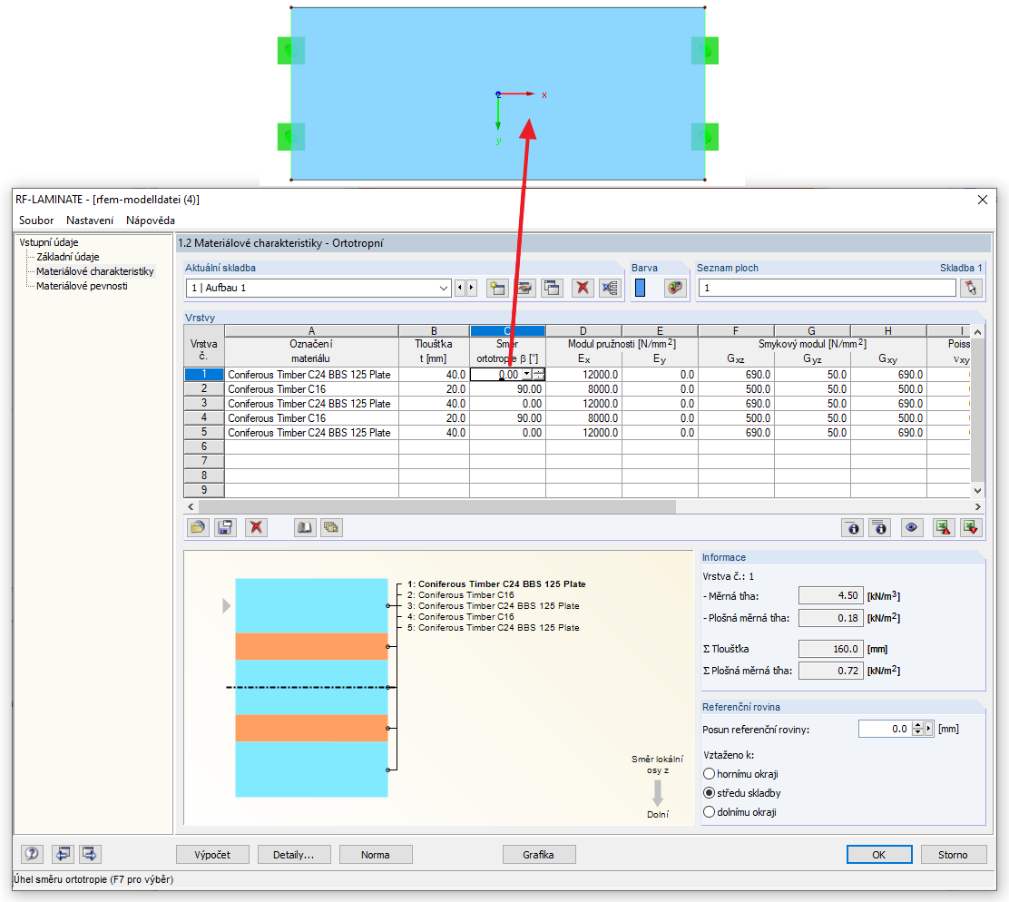
Task: Click the Výpočet button
Action: click(212, 855)
